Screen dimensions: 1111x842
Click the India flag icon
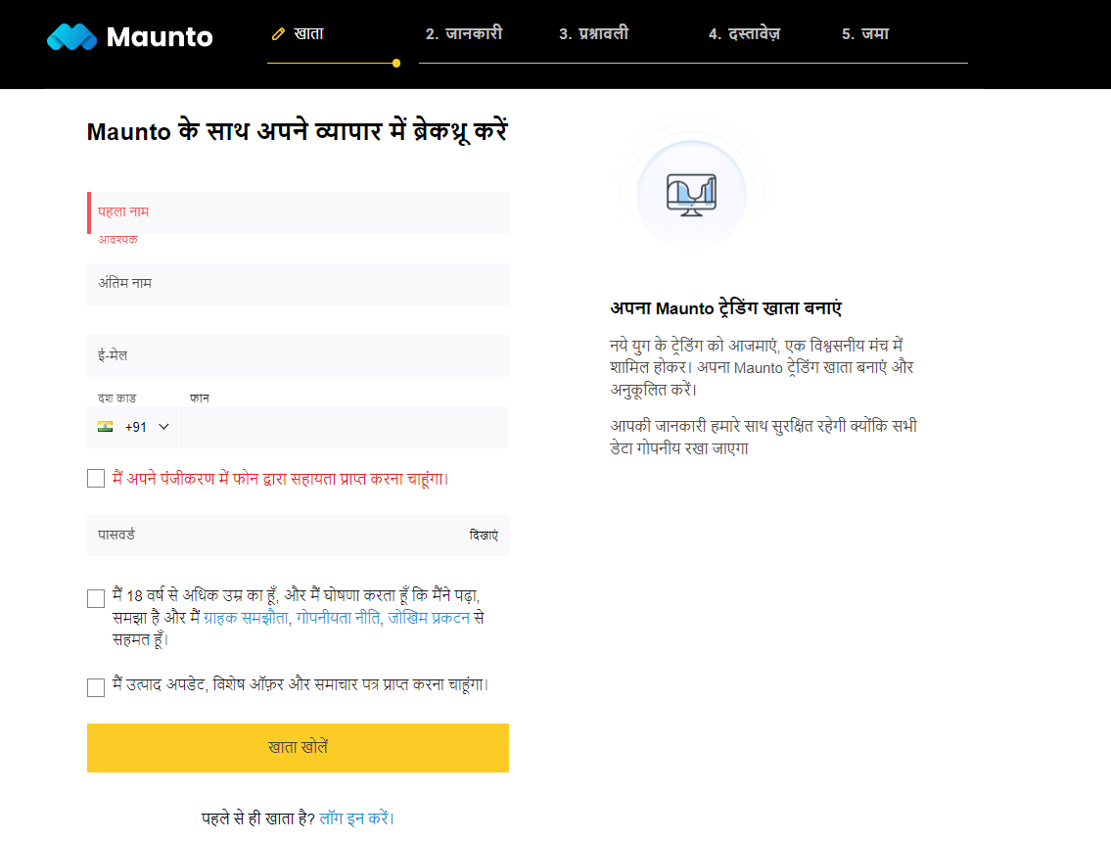pyautogui.click(x=106, y=427)
